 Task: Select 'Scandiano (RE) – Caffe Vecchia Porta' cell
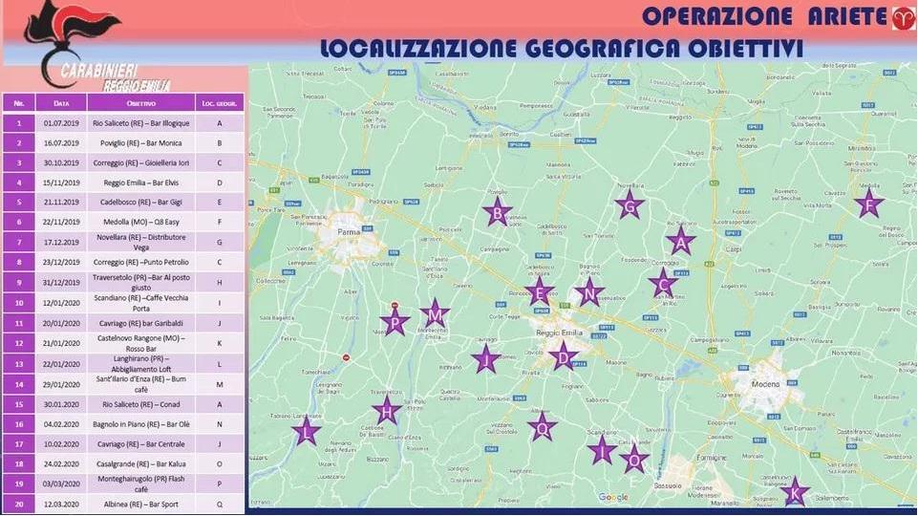point(141,303)
